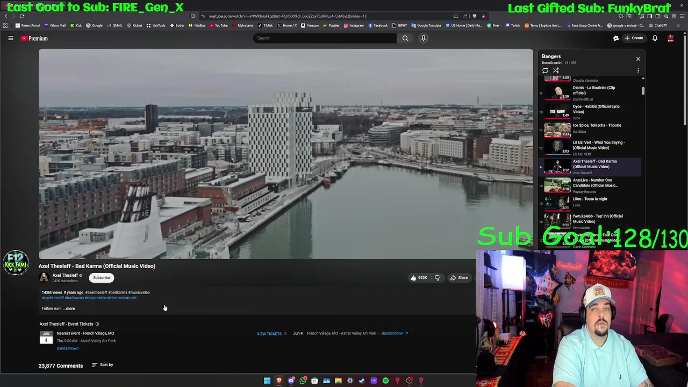Viewport: 688px width, 387px height.
Task: Click the 23,877 Comments heading
Action: point(61,365)
